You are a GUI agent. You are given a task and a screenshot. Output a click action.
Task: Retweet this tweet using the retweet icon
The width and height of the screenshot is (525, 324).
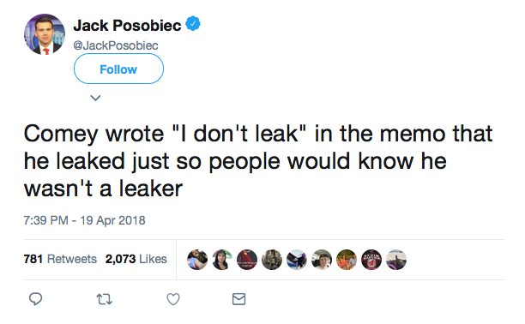(x=105, y=299)
